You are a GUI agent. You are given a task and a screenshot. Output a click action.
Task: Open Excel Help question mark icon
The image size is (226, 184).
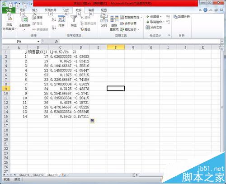205,10
